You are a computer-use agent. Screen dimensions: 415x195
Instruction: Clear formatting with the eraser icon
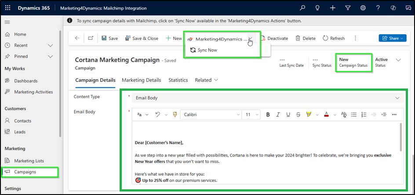pyautogui.click(x=343, y=114)
